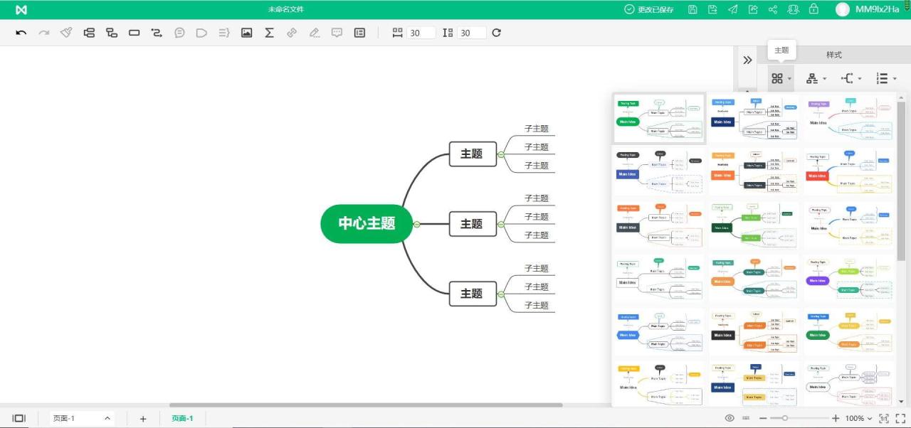Click the save floppy disk icon

click(693, 9)
